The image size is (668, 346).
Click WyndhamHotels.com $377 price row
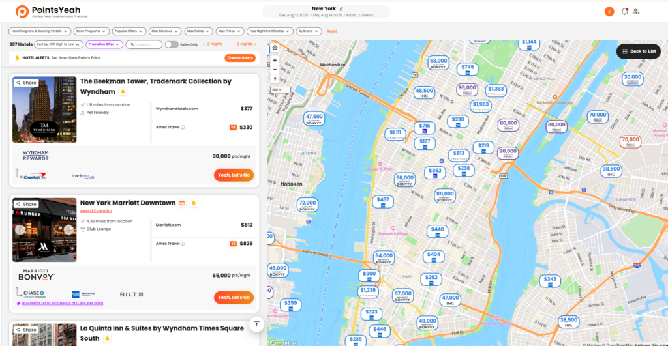pyautogui.click(x=204, y=109)
